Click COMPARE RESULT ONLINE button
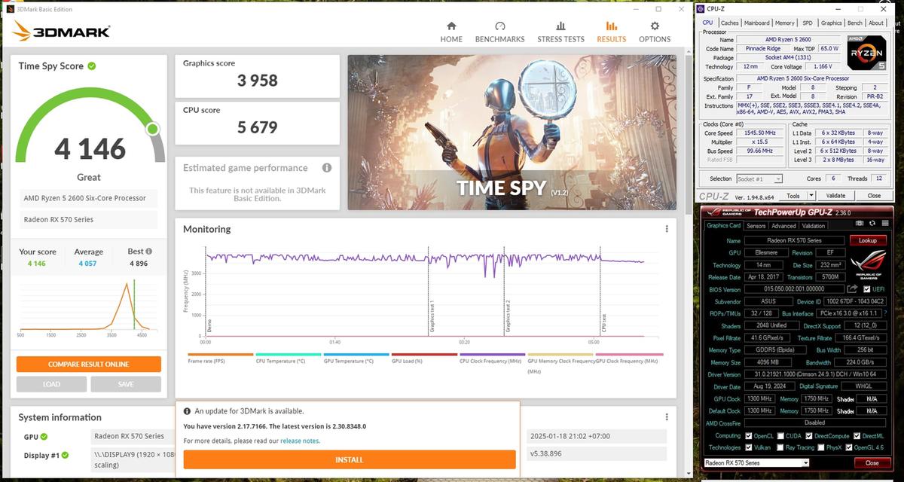This screenshot has height=482, width=904. [x=89, y=364]
